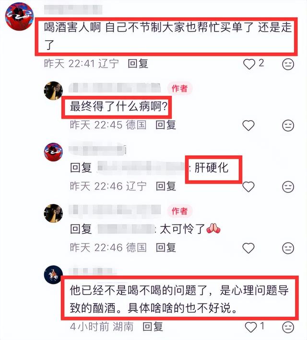Screen dimensions: 307x340
Task: Like the 肝硬化 reply
Action: [x=248, y=187]
